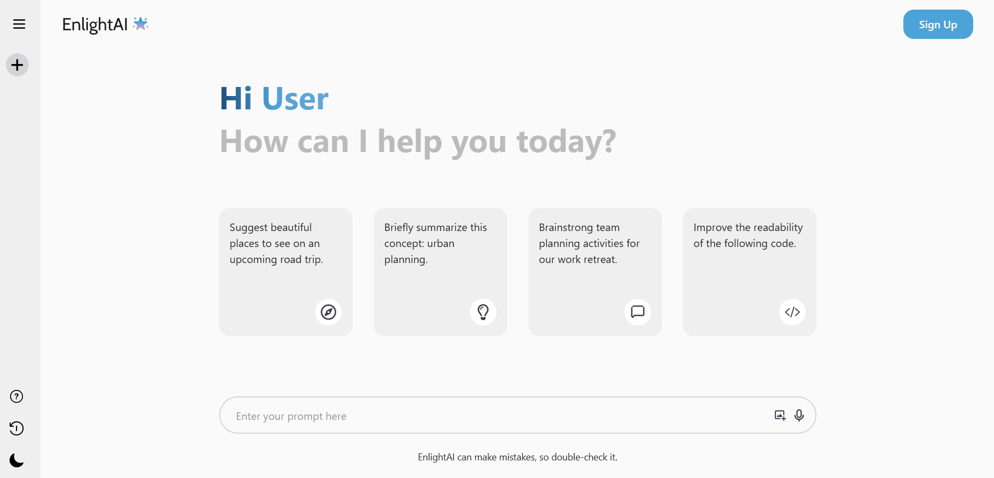The height and width of the screenshot is (478, 994).
Task: Start a new chat with plus icon
Action: click(x=18, y=65)
